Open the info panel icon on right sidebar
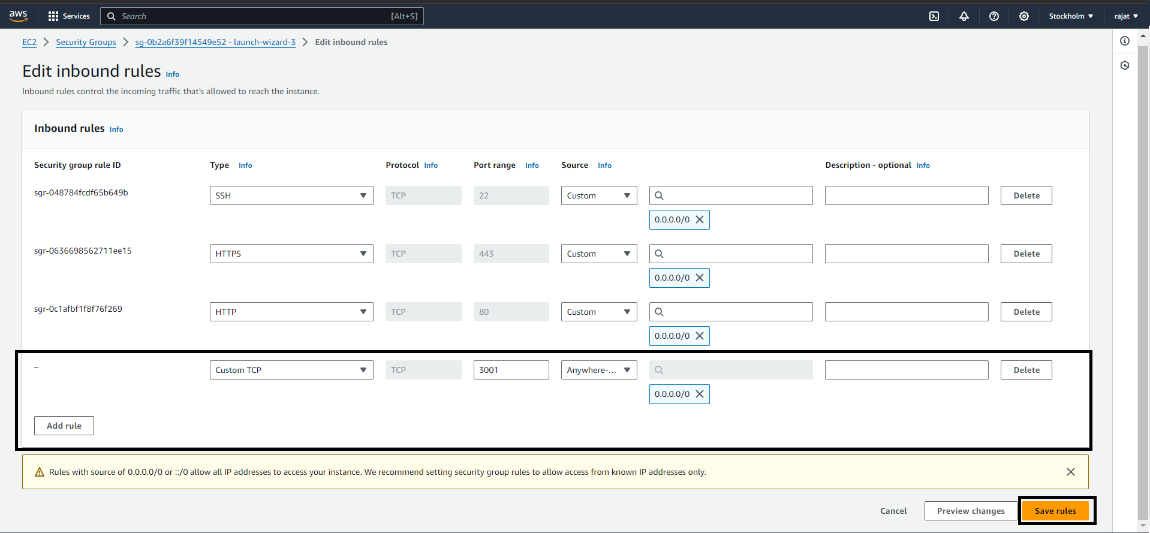1150x533 pixels. 1125,41
